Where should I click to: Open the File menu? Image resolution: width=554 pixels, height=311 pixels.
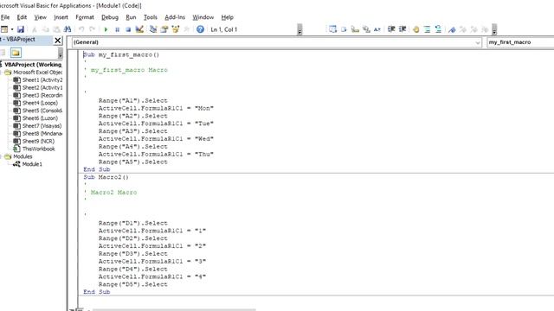(x=5, y=17)
